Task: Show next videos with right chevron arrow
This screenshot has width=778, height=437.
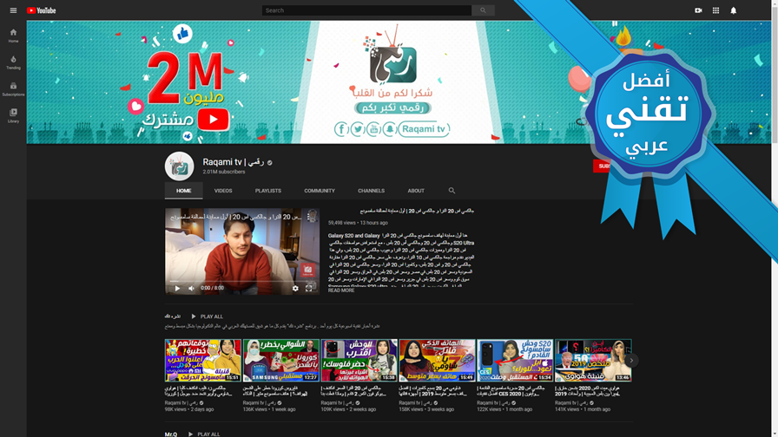Action: pyautogui.click(x=631, y=360)
